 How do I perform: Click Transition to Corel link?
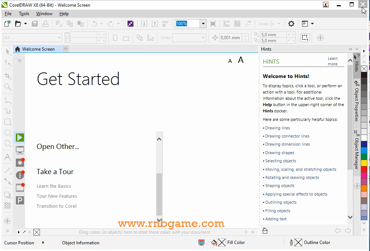(57, 206)
